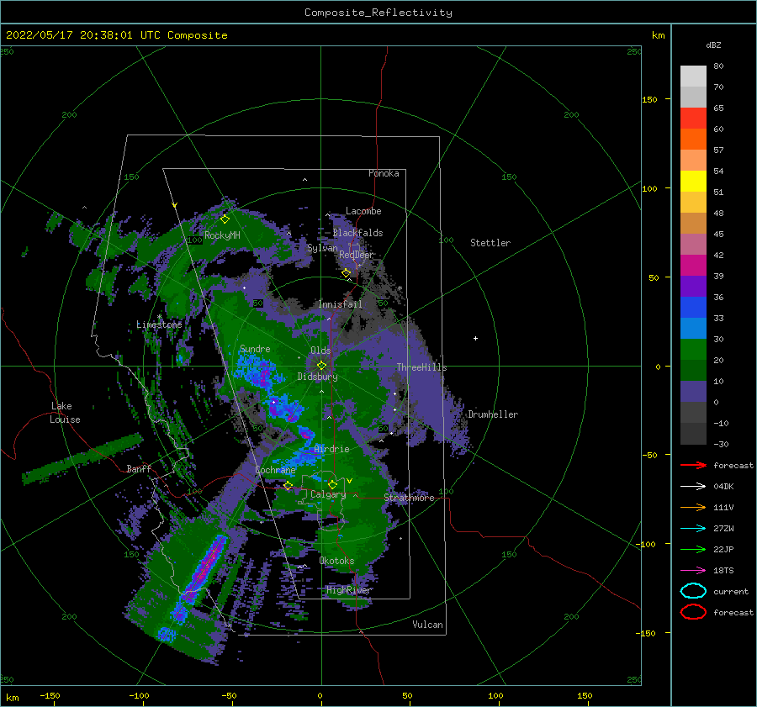
Task: Select the red 60-65 dBZ swatch
Action: (693, 118)
